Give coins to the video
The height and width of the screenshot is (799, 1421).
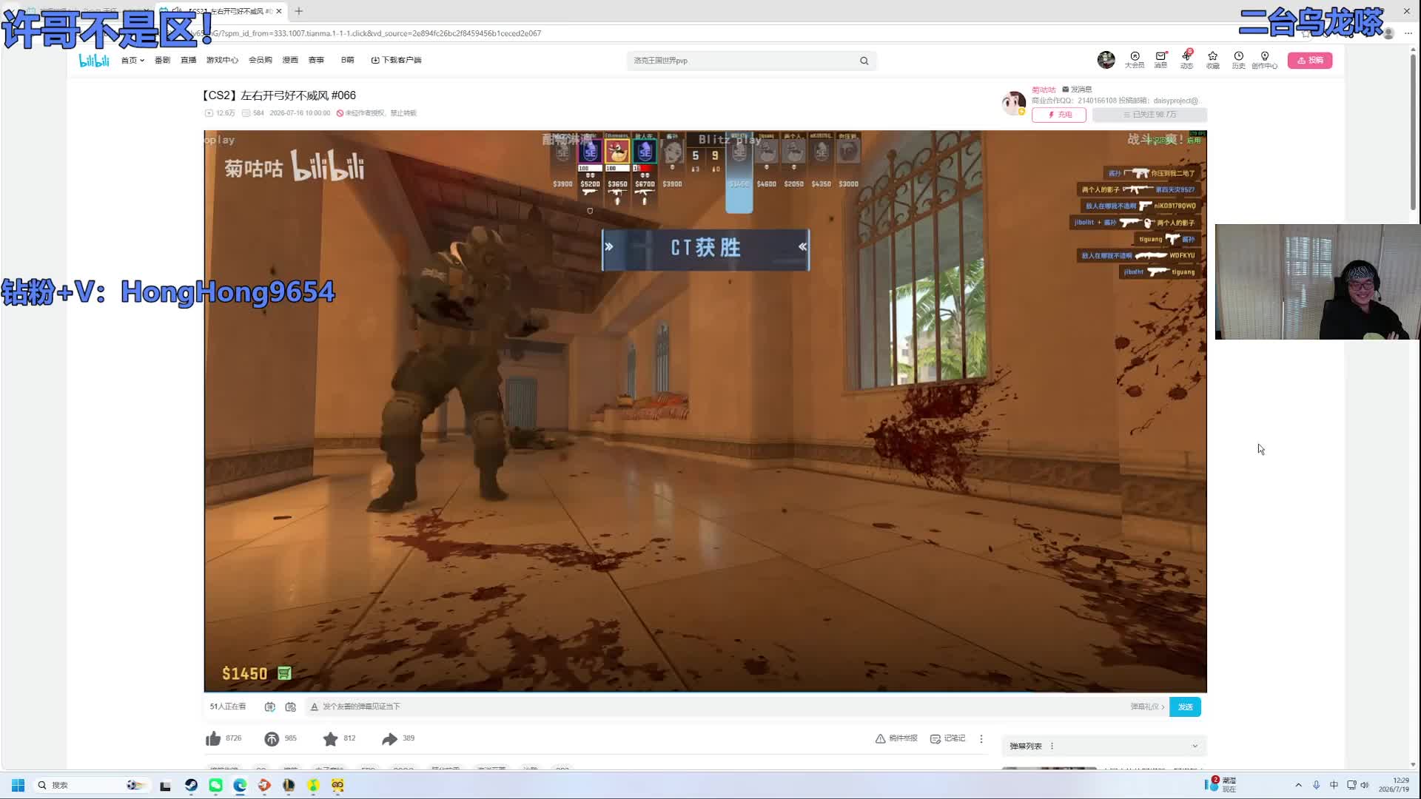pyautogui.click(x=272, y=738)
